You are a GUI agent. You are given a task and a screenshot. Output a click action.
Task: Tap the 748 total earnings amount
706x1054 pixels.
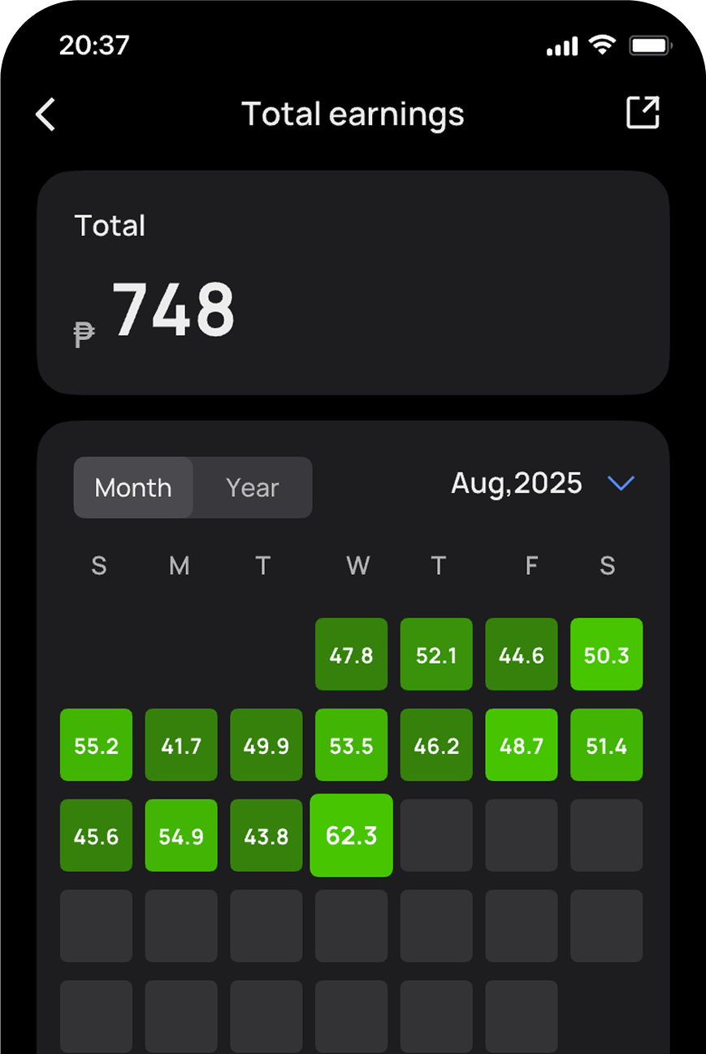point(173,311)
